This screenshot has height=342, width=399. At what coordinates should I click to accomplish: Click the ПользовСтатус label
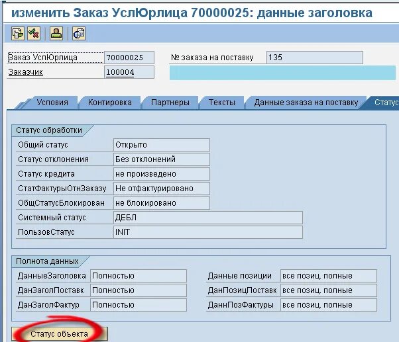[46, 232]
